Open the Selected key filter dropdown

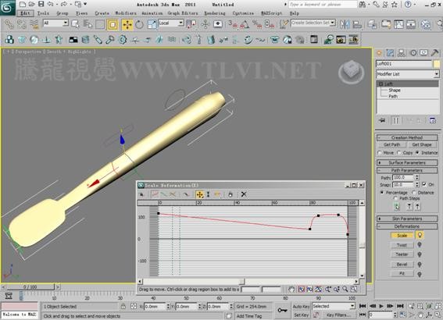point(334,306)
